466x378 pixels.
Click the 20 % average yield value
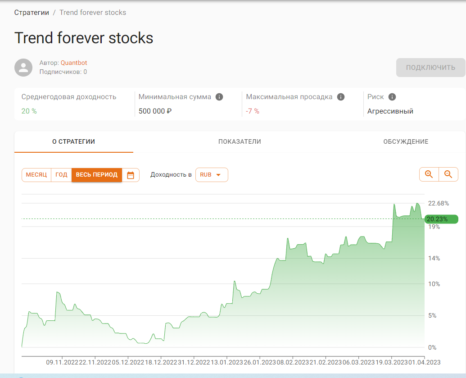(x=29, y=111)
